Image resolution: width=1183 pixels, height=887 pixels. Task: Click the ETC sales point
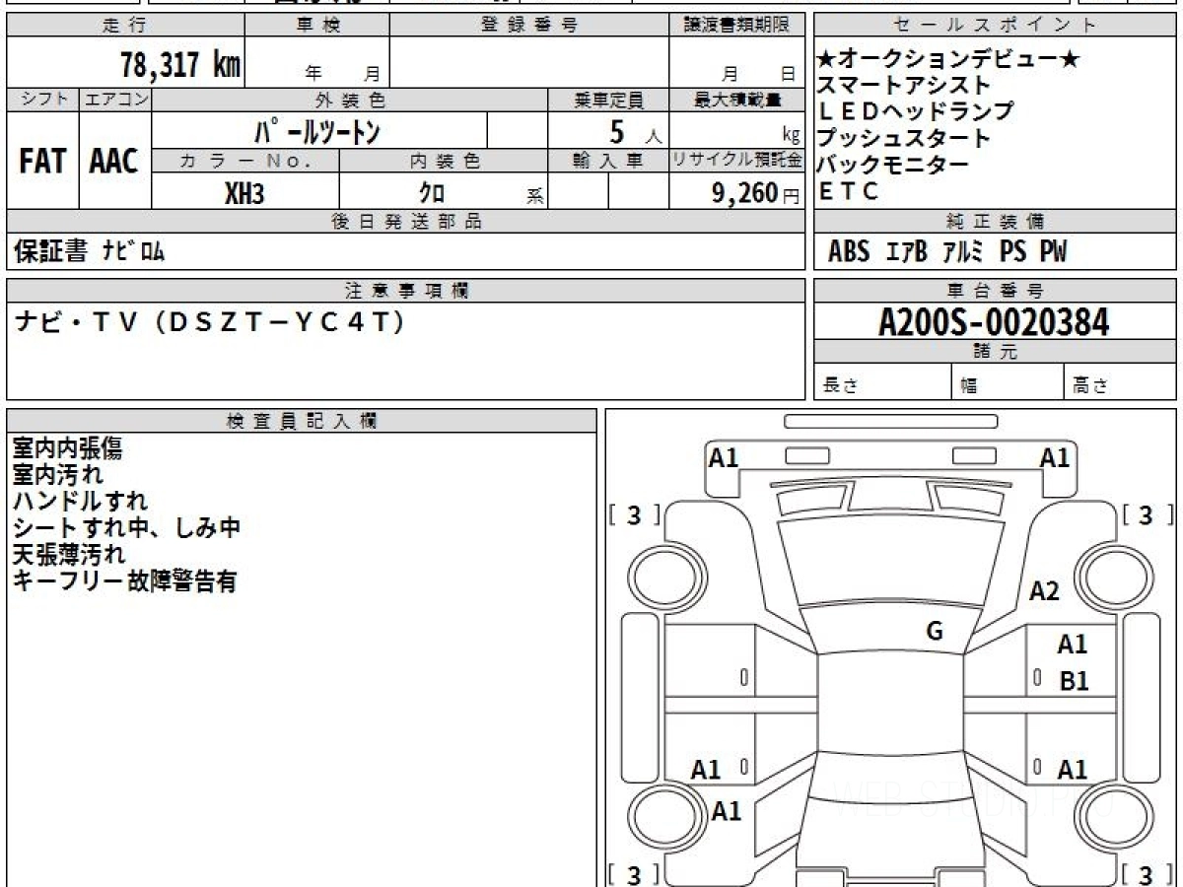click(x=849, y=192)
